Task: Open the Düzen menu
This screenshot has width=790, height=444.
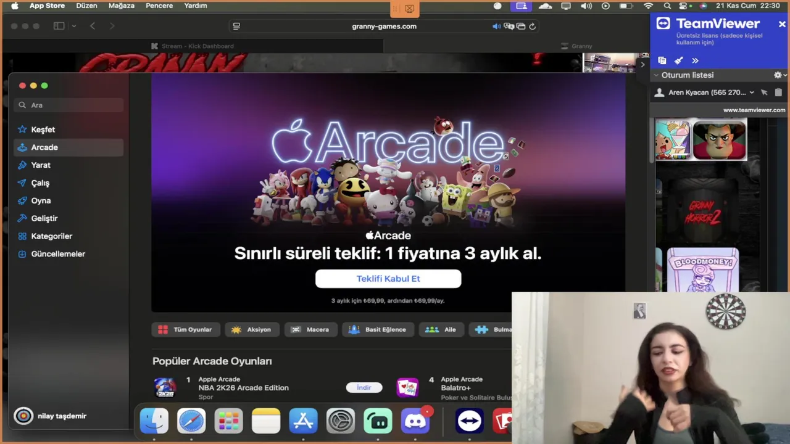Action: [86, 6]
